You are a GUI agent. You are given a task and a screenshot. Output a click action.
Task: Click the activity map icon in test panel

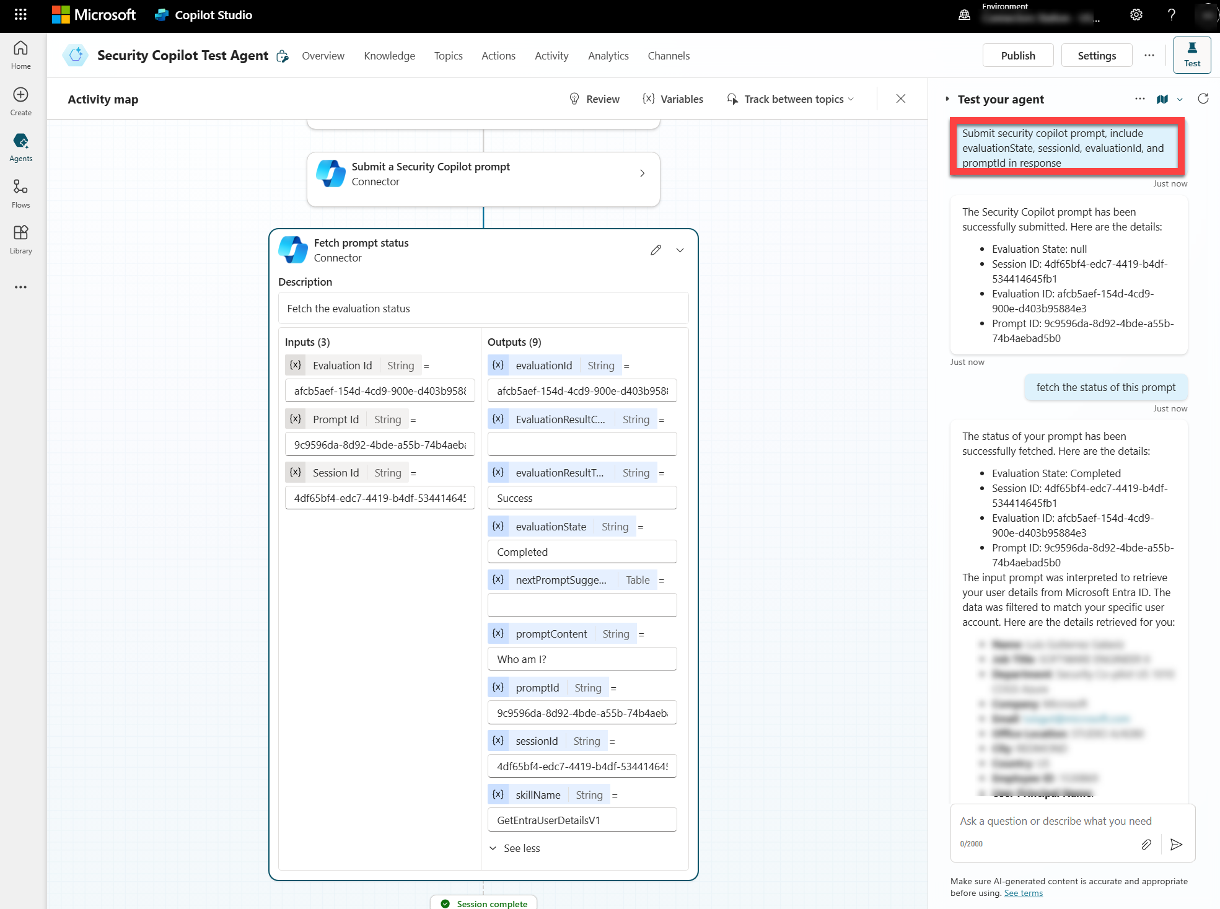click(1162, 99)
